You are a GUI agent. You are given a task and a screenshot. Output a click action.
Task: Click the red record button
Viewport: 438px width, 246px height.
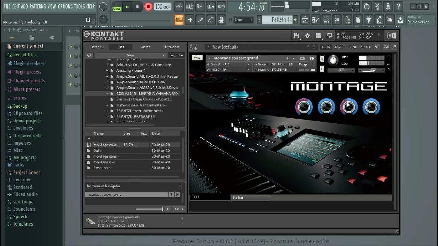148,6
